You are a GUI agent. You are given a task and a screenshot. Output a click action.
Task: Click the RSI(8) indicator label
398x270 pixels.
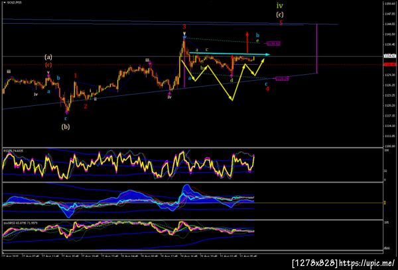[13, 151]
